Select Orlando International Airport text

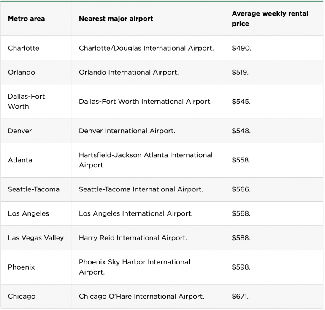129,72
